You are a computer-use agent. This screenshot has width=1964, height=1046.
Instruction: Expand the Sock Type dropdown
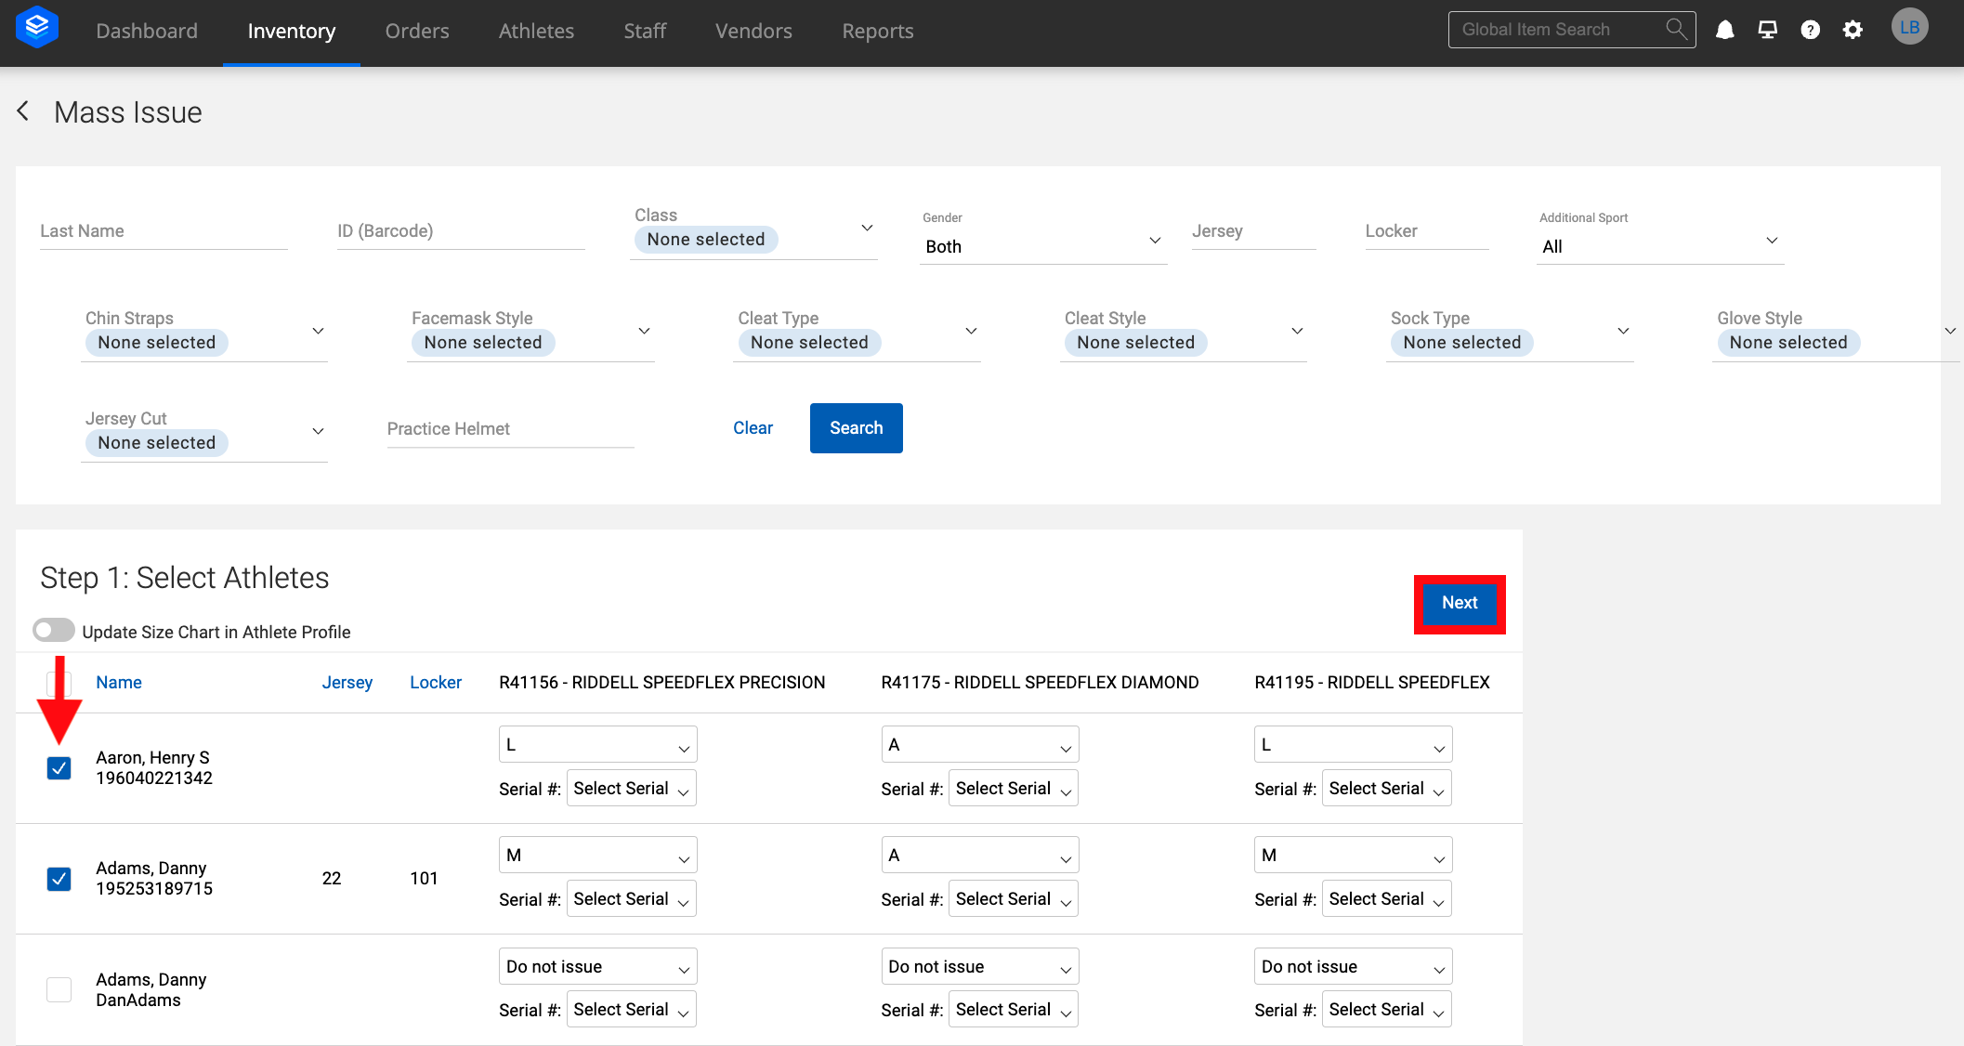(1510, 333)
